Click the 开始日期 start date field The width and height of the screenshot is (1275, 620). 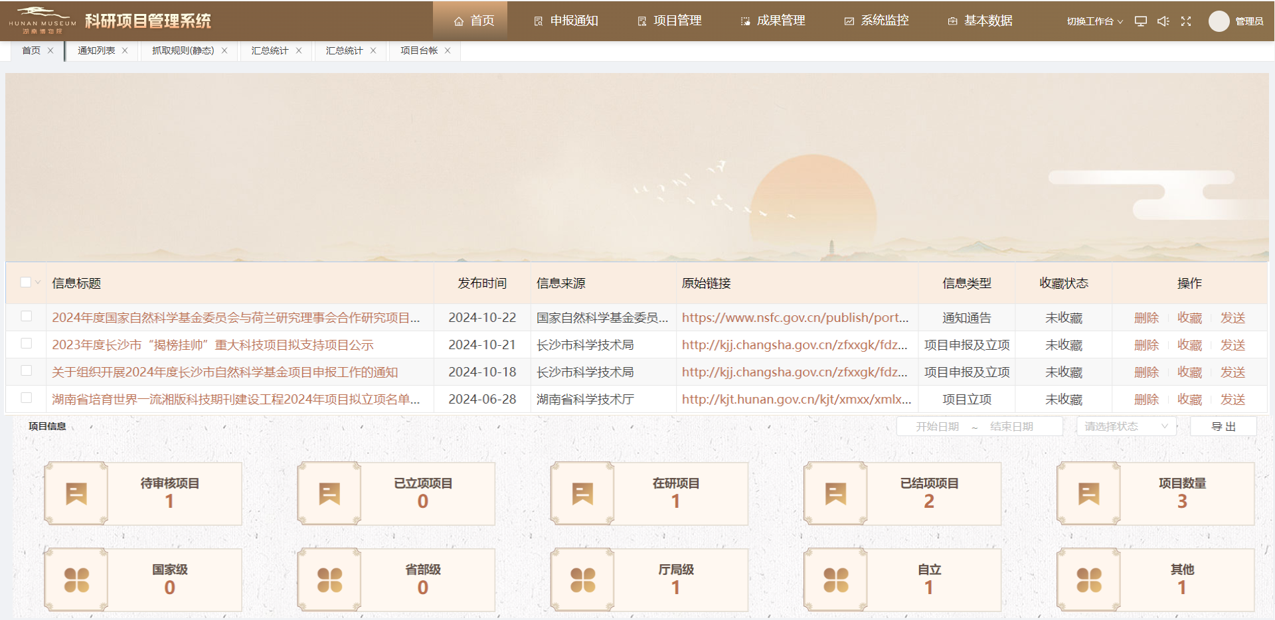(937, 426)
